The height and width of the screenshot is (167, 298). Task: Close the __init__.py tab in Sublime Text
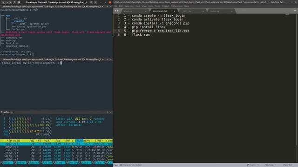point(203,11)
